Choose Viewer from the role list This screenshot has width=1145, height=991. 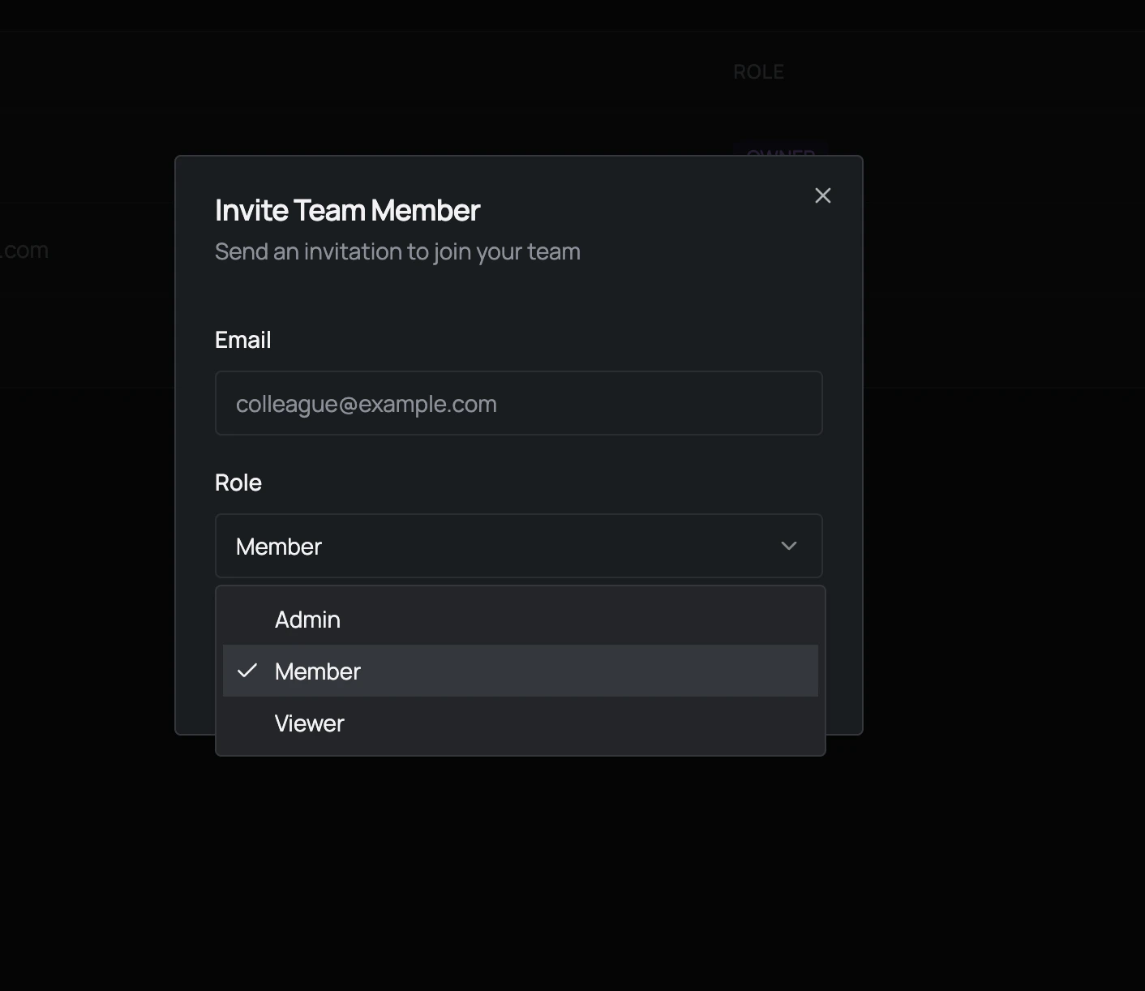click(309, 723)
